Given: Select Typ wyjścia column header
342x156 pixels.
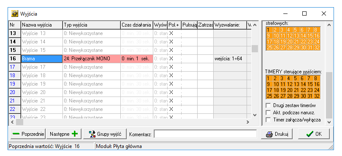Looking at the screenshot, I should coord(92,25).
